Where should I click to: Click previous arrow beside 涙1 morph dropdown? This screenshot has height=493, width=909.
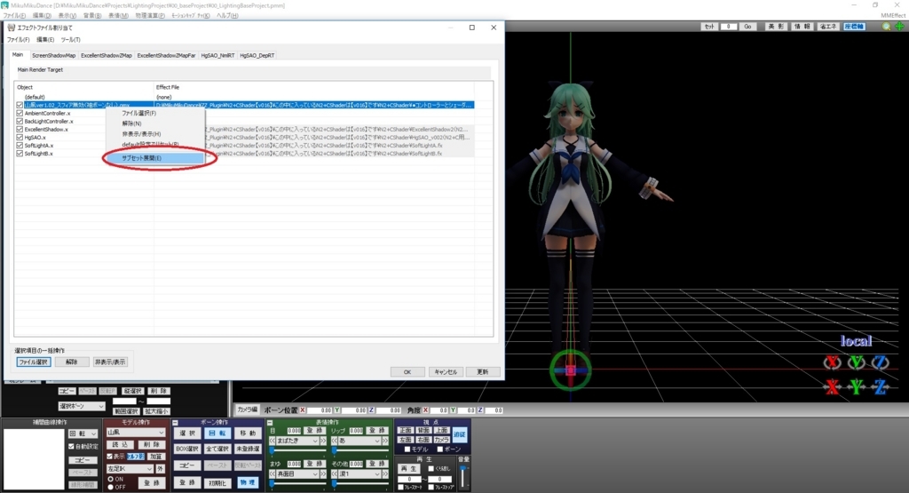[x=335, y=473]
